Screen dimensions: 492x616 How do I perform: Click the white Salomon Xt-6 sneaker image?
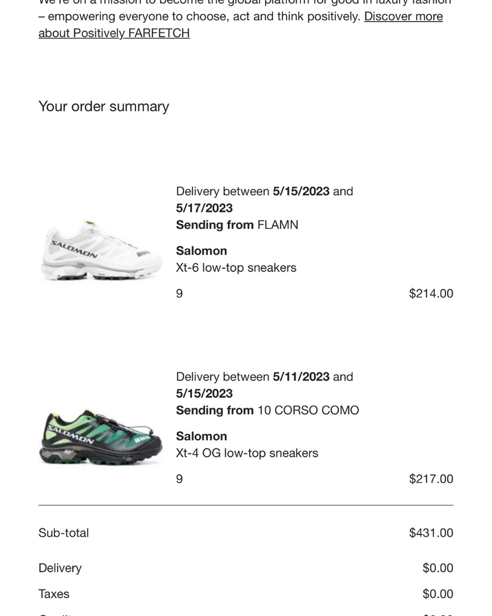point(102,251)
